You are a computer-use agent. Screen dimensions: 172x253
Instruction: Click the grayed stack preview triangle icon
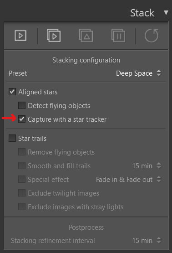(x=86, y=36)
